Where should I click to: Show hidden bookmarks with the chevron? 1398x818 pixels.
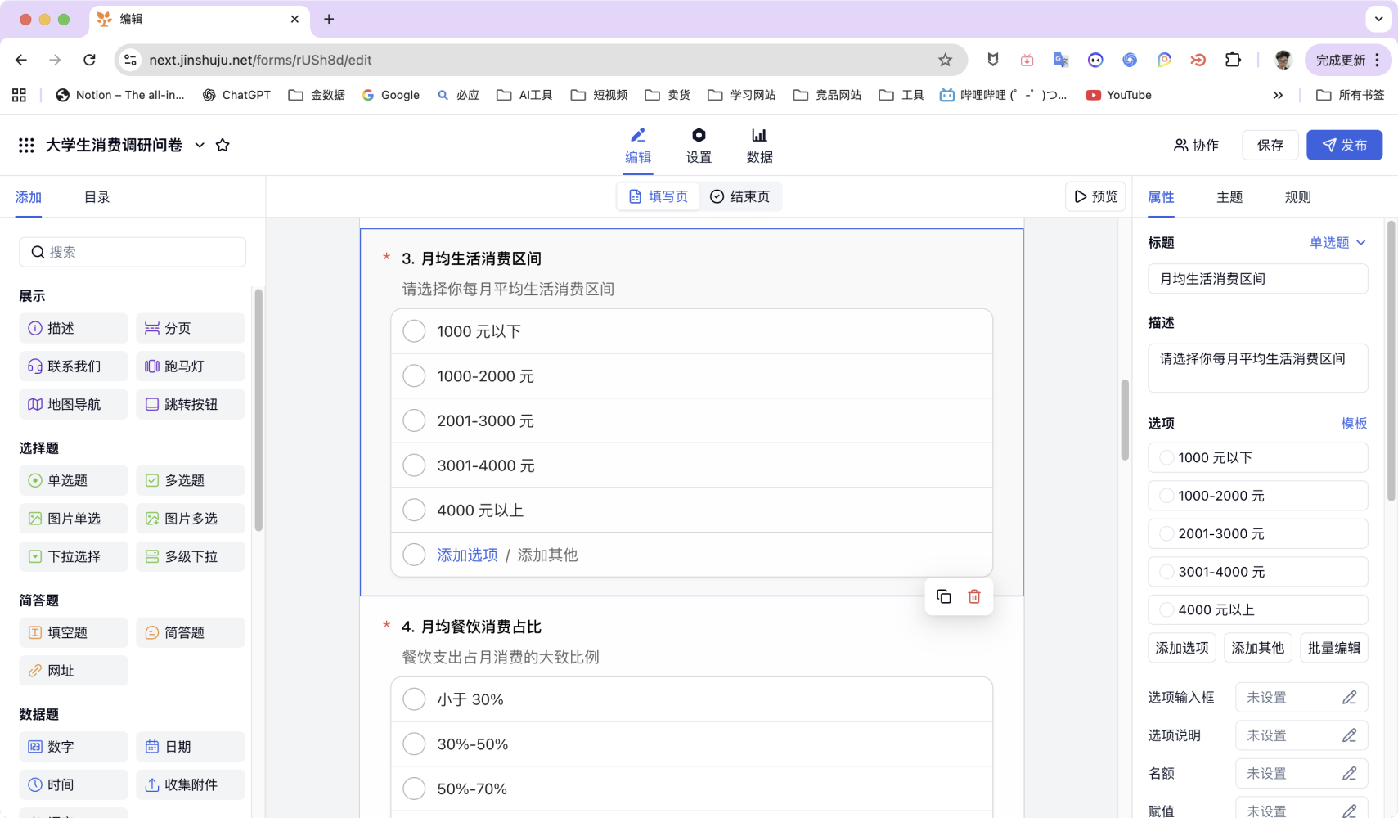[1278, 95]
